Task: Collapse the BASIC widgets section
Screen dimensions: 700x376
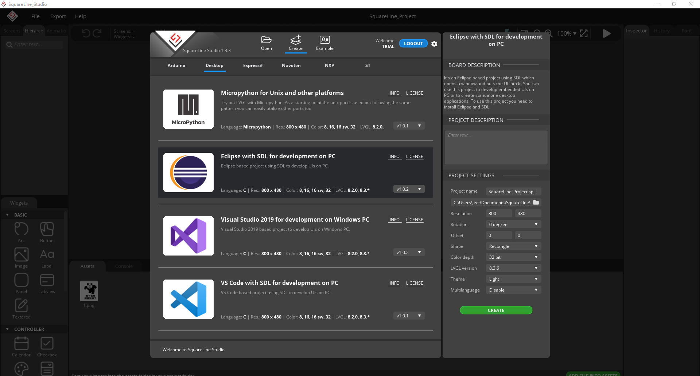Action: point(7,215)
